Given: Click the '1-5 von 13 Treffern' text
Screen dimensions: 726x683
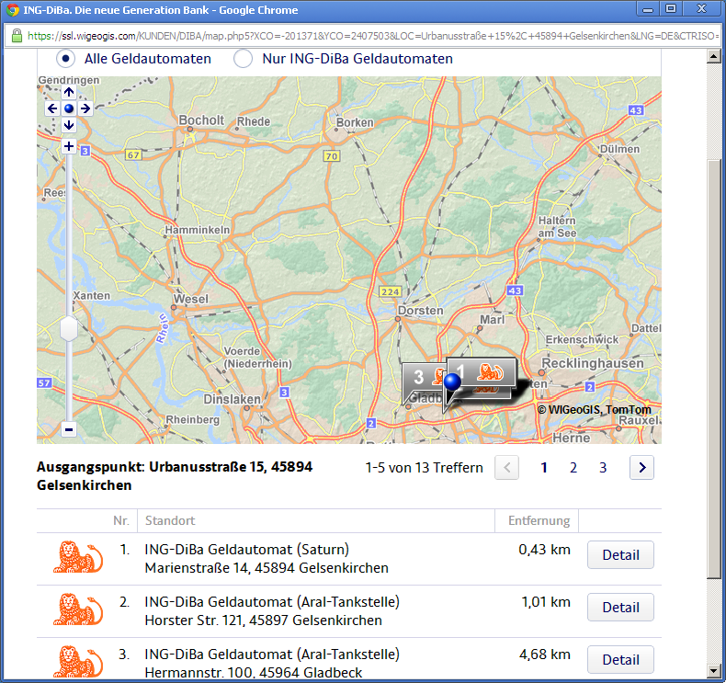Looking at the screenshot, I should point(424,468).
